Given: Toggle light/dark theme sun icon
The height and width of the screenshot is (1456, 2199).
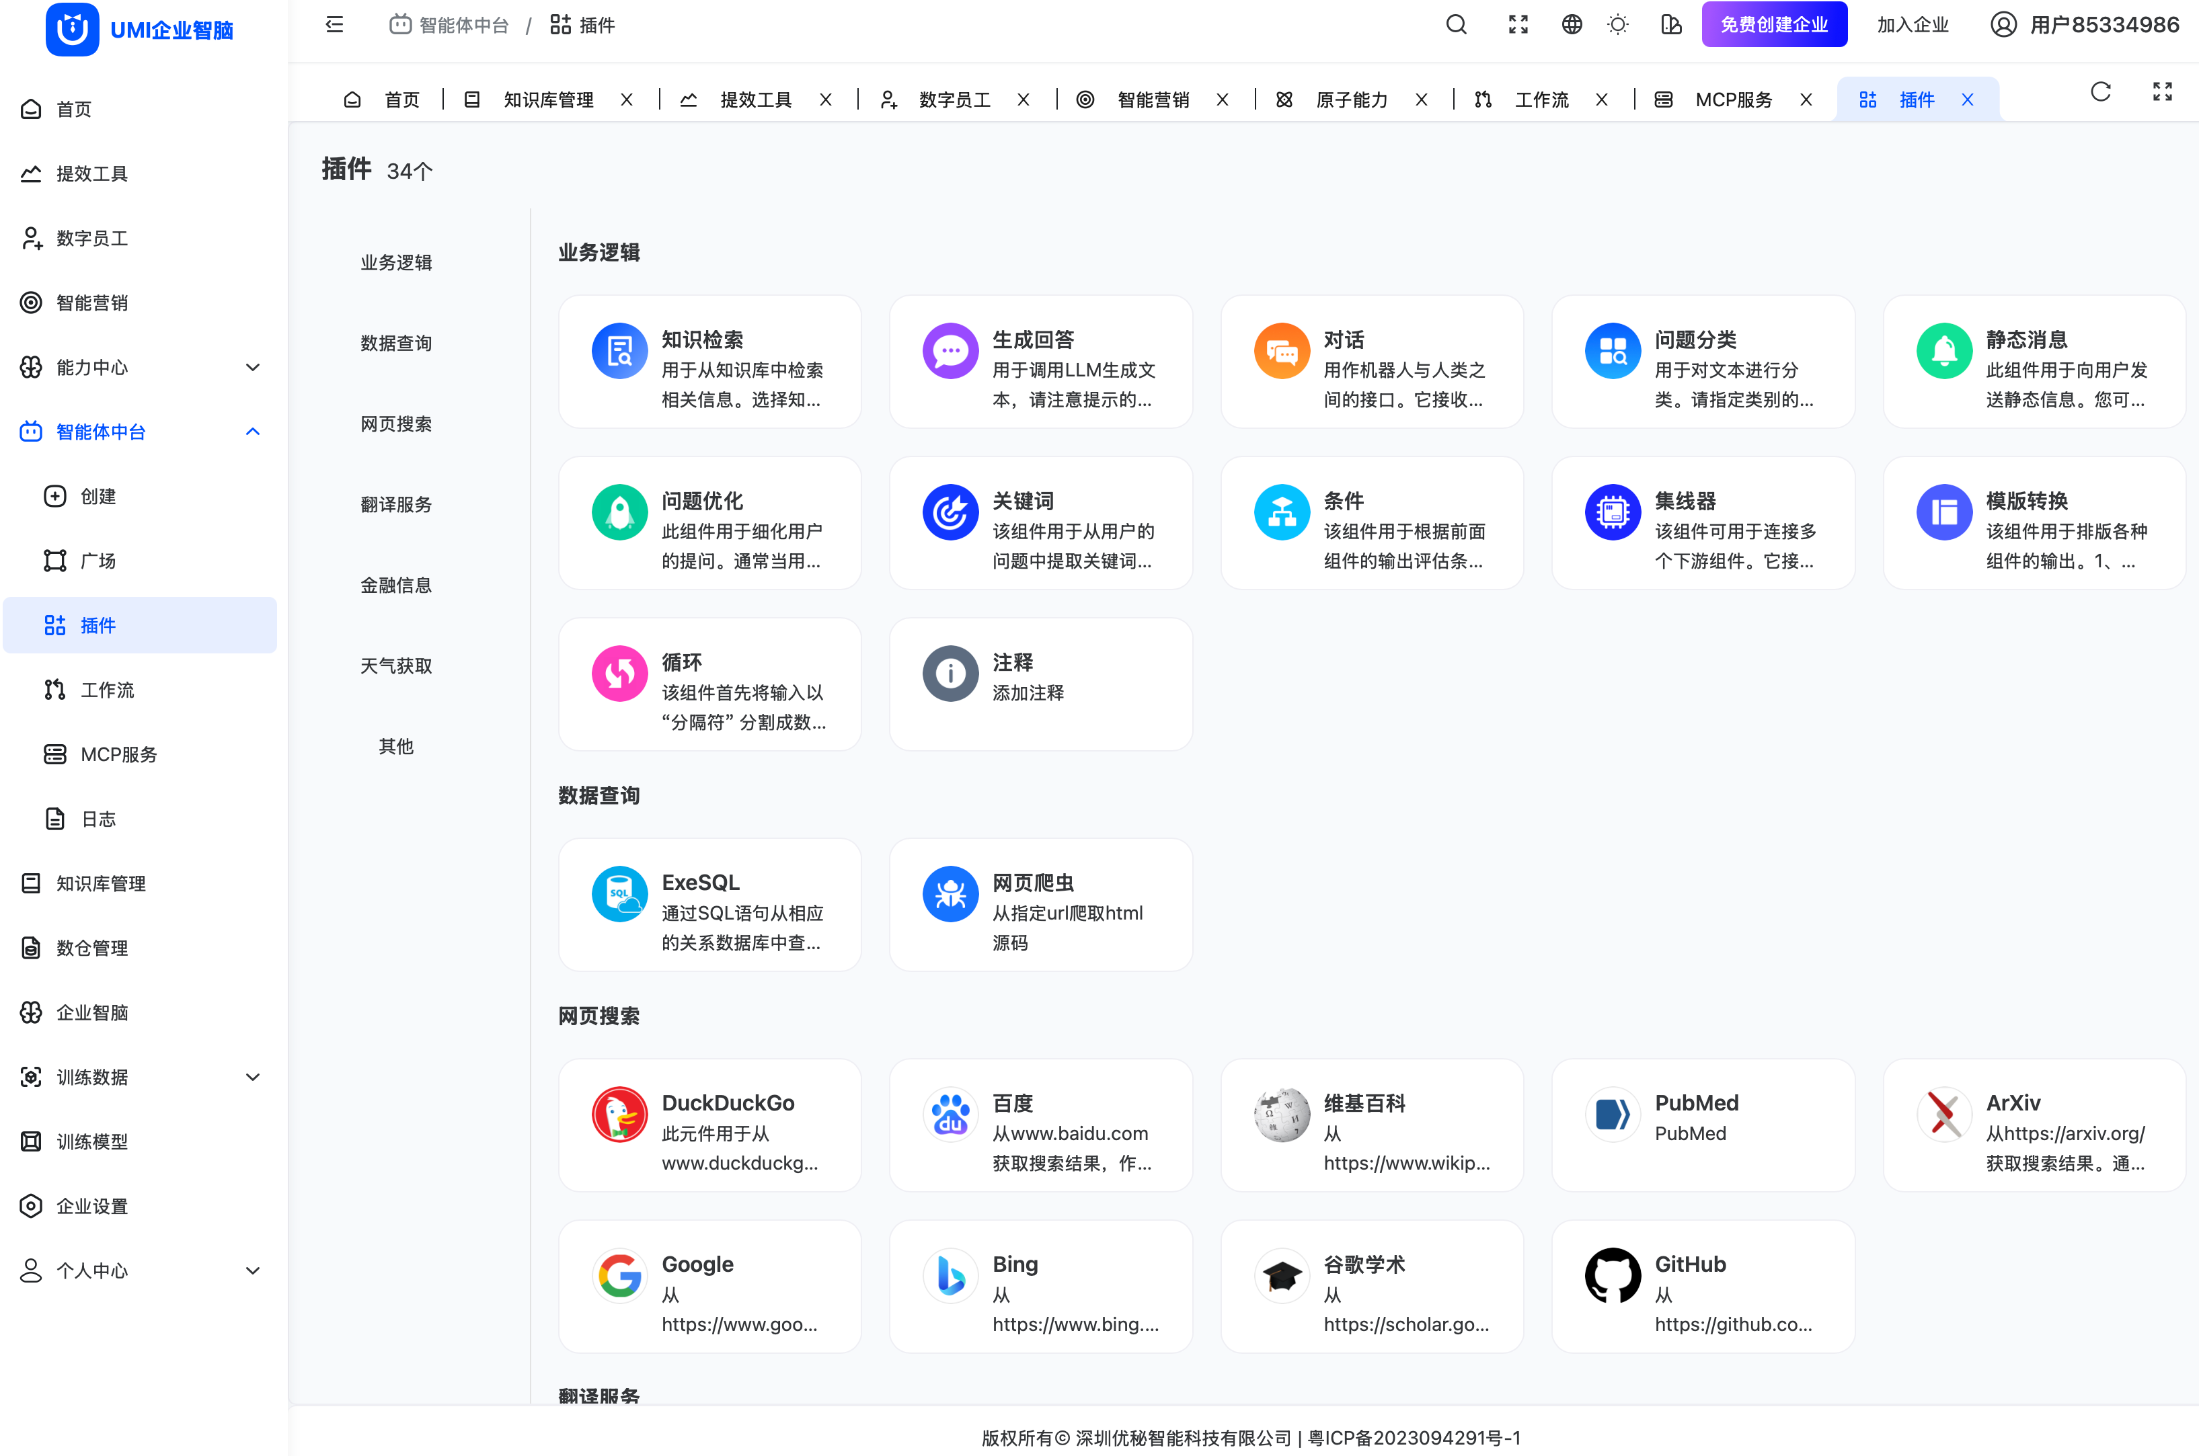Looking at the screenshot, I should [x=1617, y=25].
